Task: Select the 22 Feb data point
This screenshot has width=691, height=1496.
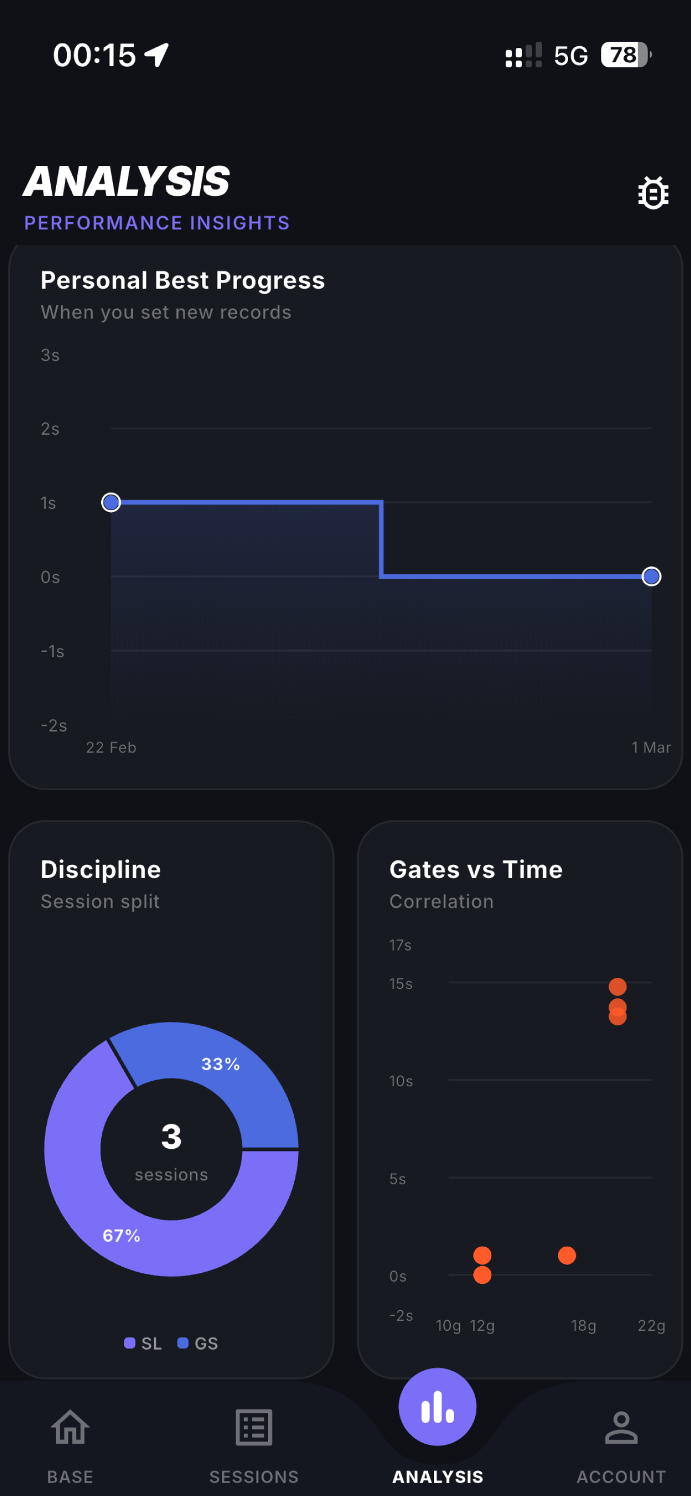Action: (111, 503)
